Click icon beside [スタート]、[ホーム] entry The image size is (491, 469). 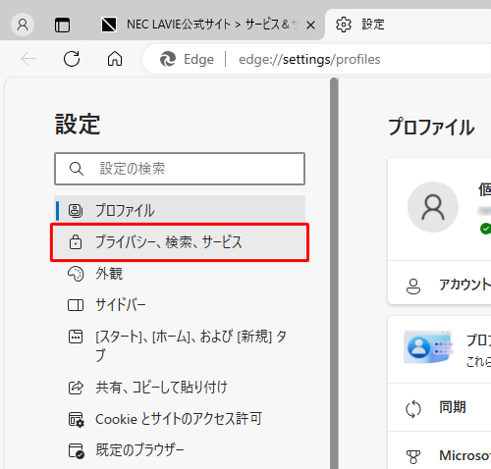[x=76, y=337]
